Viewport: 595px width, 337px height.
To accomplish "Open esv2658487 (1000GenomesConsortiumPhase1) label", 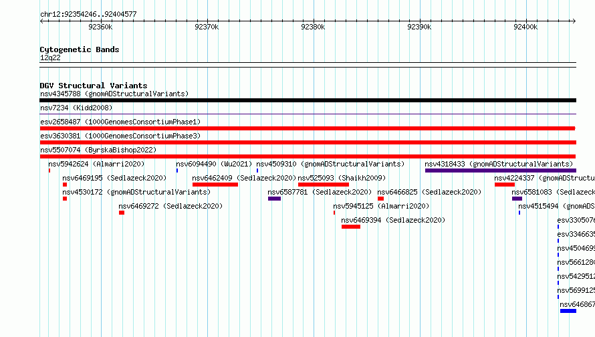I will pyautogui.click(x=120, y=122).
